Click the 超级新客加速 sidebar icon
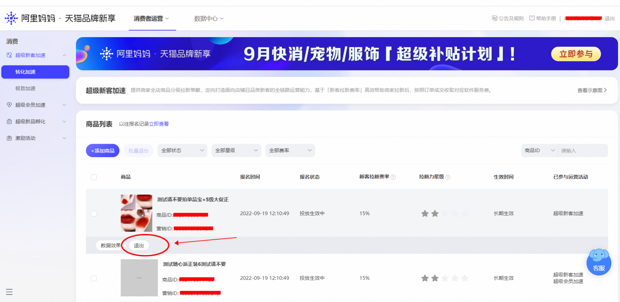Viewport: 620px width, 302px height. pyautogui.click(x=9, y=55)
